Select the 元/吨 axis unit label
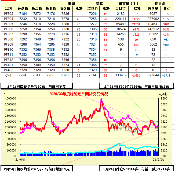Viewport: 175px width, 172px height. tap(163, 94)
